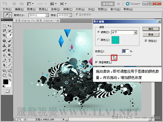This screenshot has height=122, width=163.
Task: Enable 显示取样环 checkbox
Action: 77,14
